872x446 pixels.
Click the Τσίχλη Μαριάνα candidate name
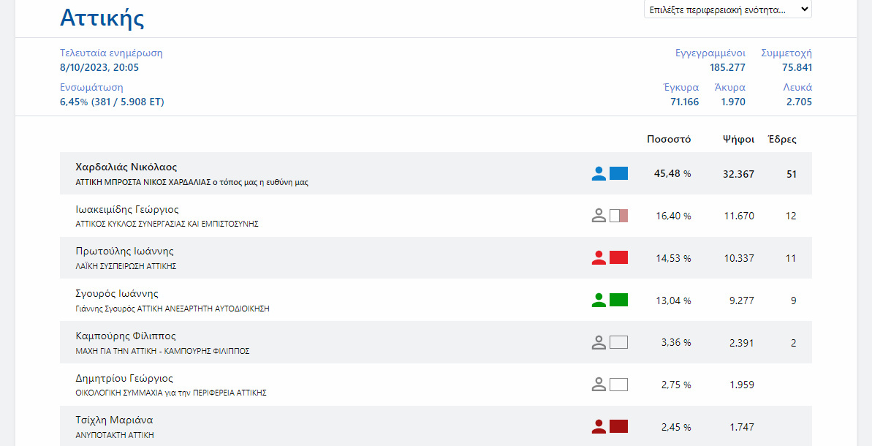[x=114, y=420]
